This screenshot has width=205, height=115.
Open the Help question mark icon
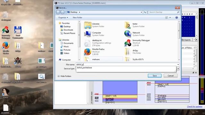click(176, 18)
